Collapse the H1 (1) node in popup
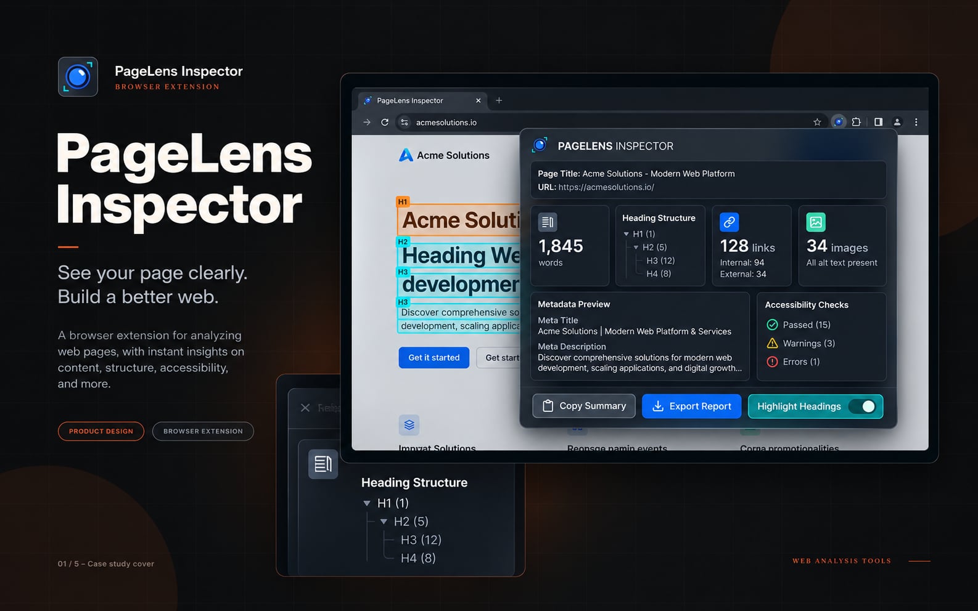 coord(627,234)
